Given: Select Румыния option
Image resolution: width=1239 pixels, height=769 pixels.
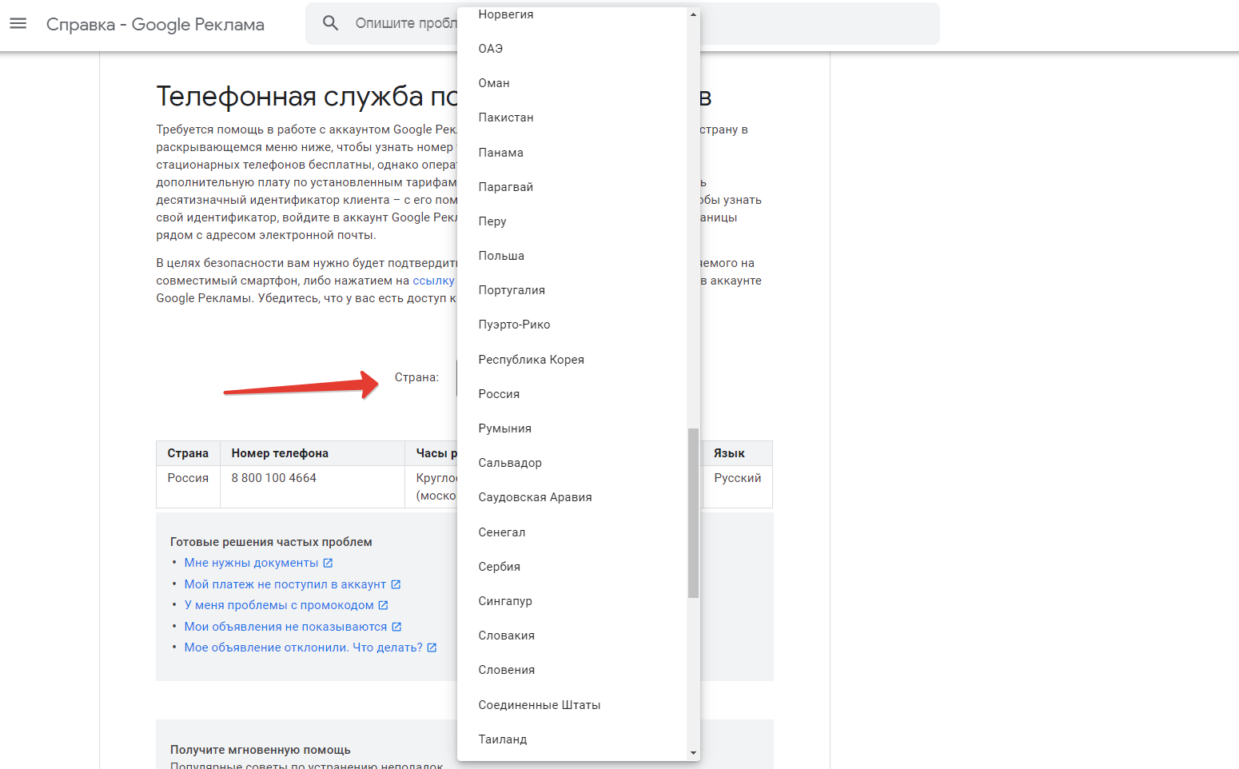Looking at the screenshot, I should point(572,428).
